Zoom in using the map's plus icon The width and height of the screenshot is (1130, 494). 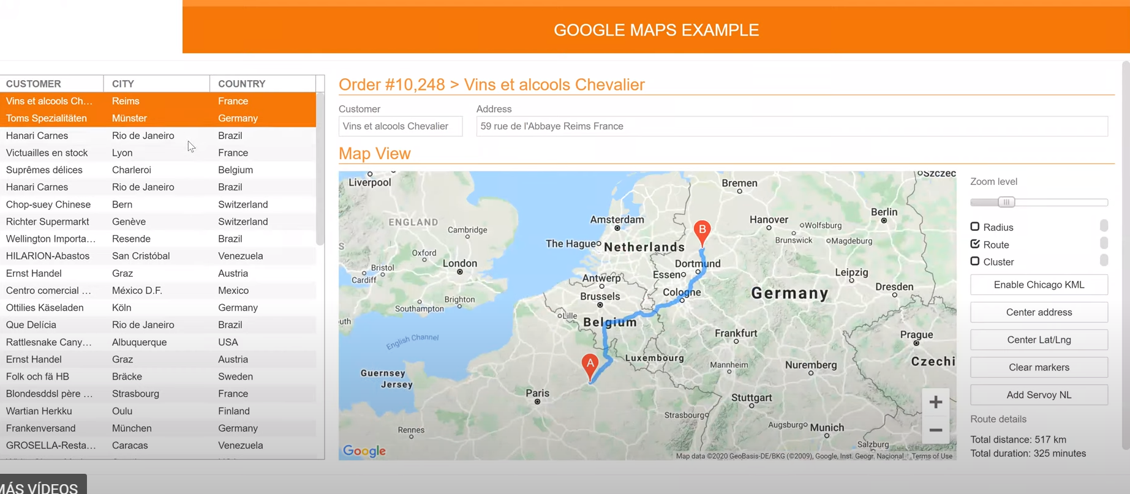click(x=935, y=402)
